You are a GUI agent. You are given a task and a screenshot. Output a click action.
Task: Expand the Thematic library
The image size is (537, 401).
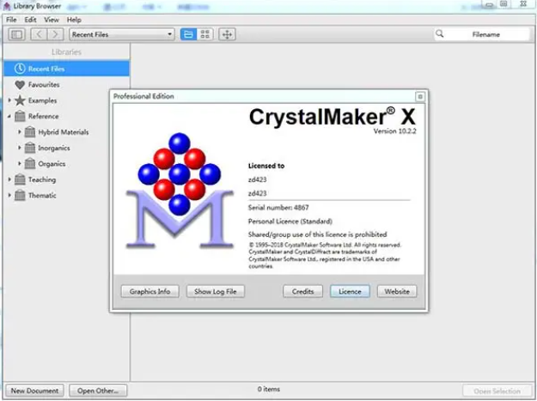(9, 196)
